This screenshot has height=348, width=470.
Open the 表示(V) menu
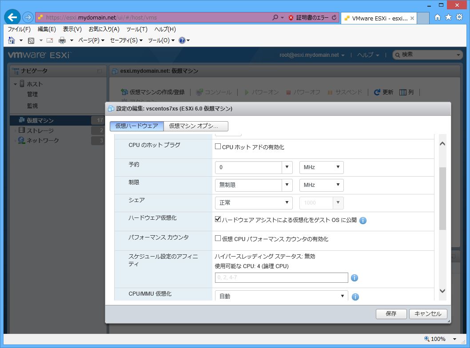click(x=72, y=29)
